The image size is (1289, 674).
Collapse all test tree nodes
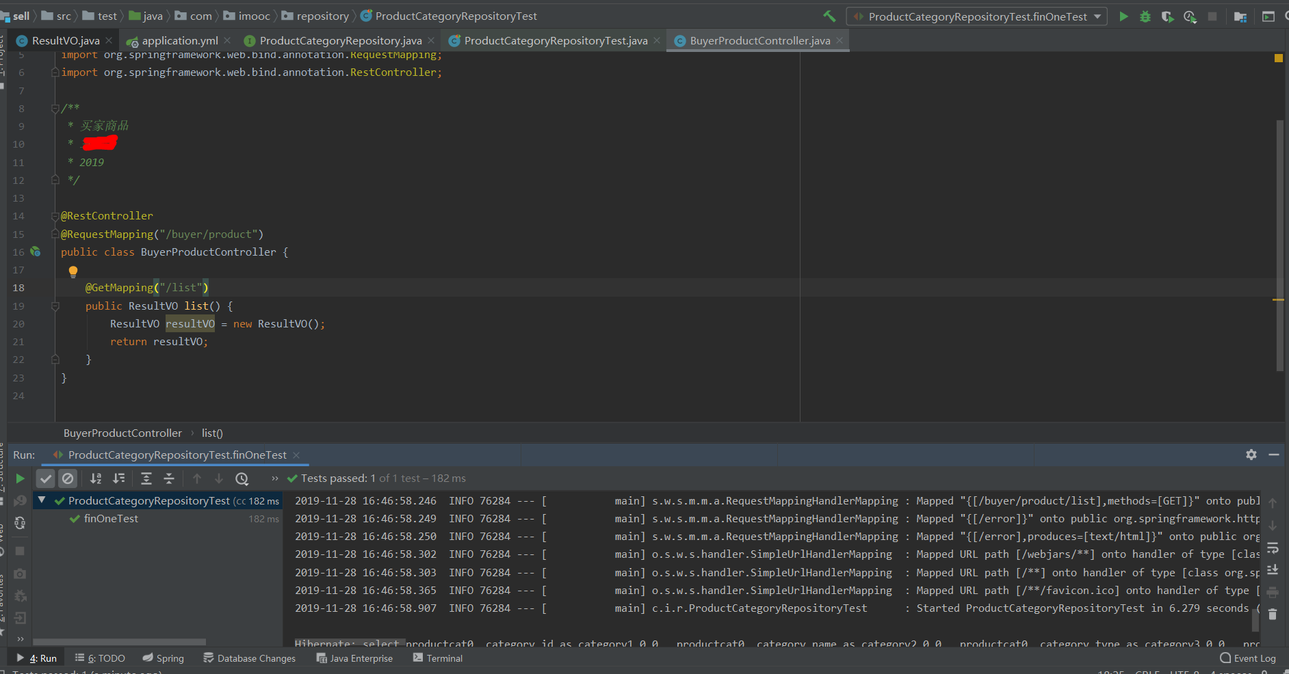pyautogui.click(x=169, y=478)
